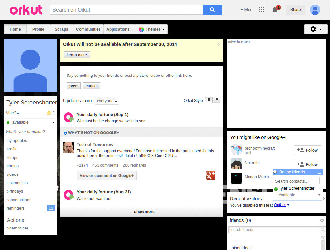
Task: Open the account avatar in the header
Action: point(315,10)
